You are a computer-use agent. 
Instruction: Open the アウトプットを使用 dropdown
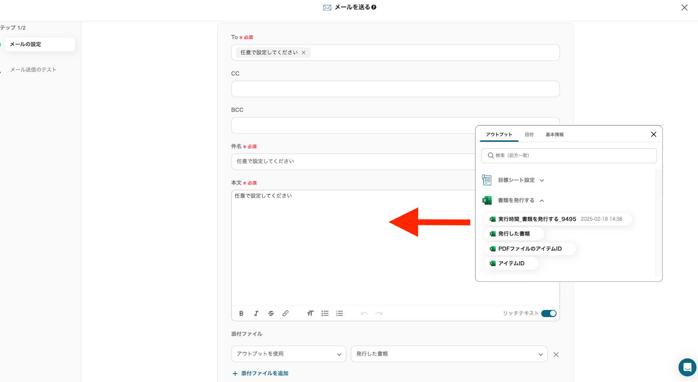coord(288,354)
